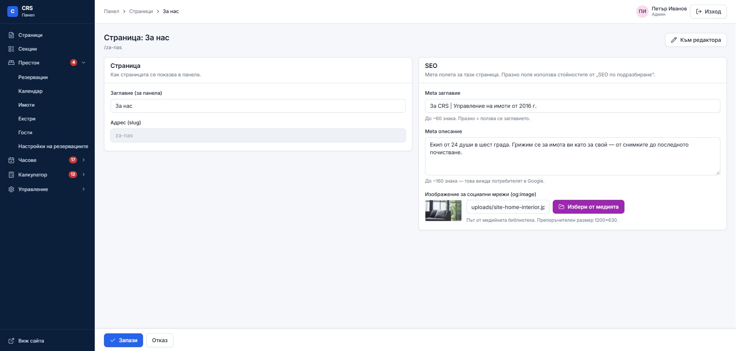Click the Калкулатор calculator icon
The height and width of the screenshot is (351, 738).
pos(12,175)
